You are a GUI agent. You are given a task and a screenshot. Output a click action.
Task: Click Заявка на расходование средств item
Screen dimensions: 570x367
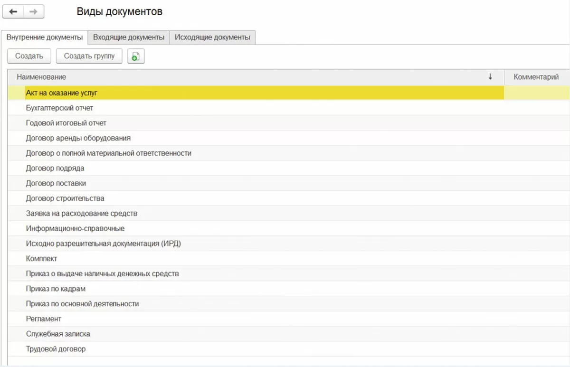(82, 214)
